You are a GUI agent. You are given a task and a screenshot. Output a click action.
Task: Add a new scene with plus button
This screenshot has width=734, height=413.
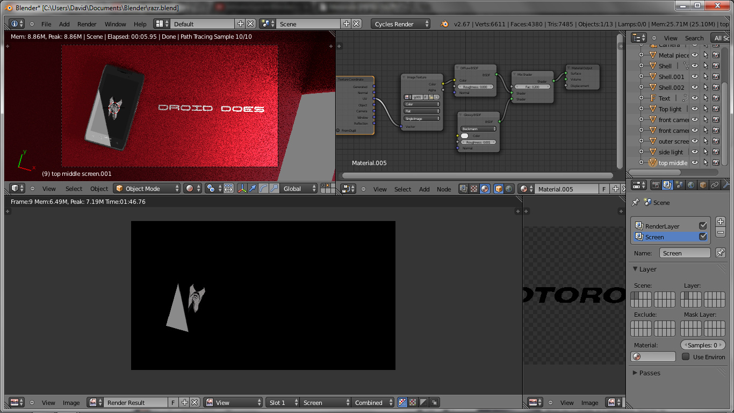[347, 24]
